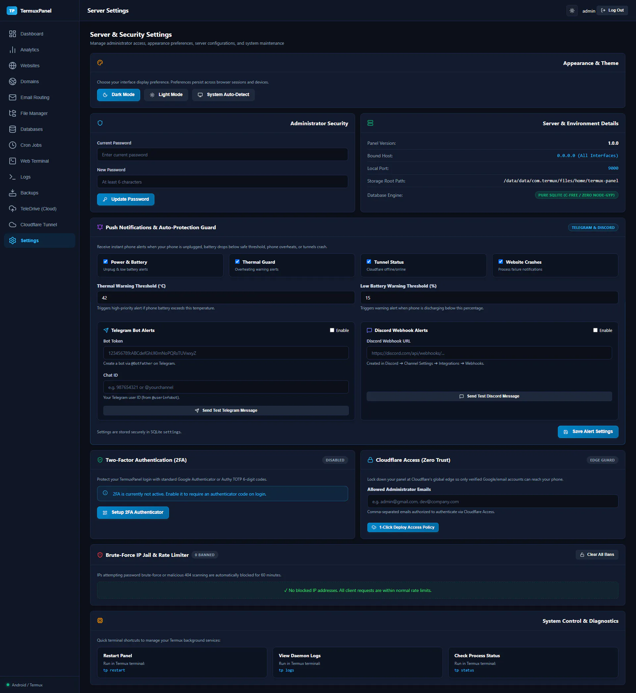Click the green shield-check icon by 2FA heading

[100, 460]
